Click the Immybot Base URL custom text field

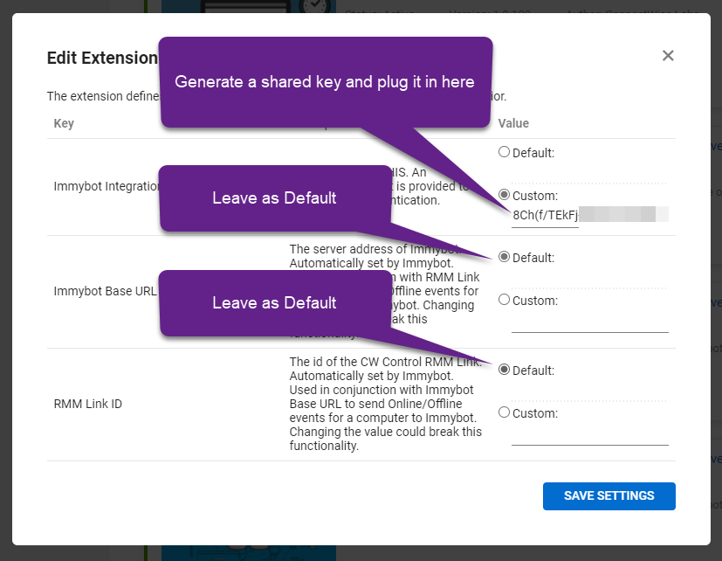click(589, 321)
